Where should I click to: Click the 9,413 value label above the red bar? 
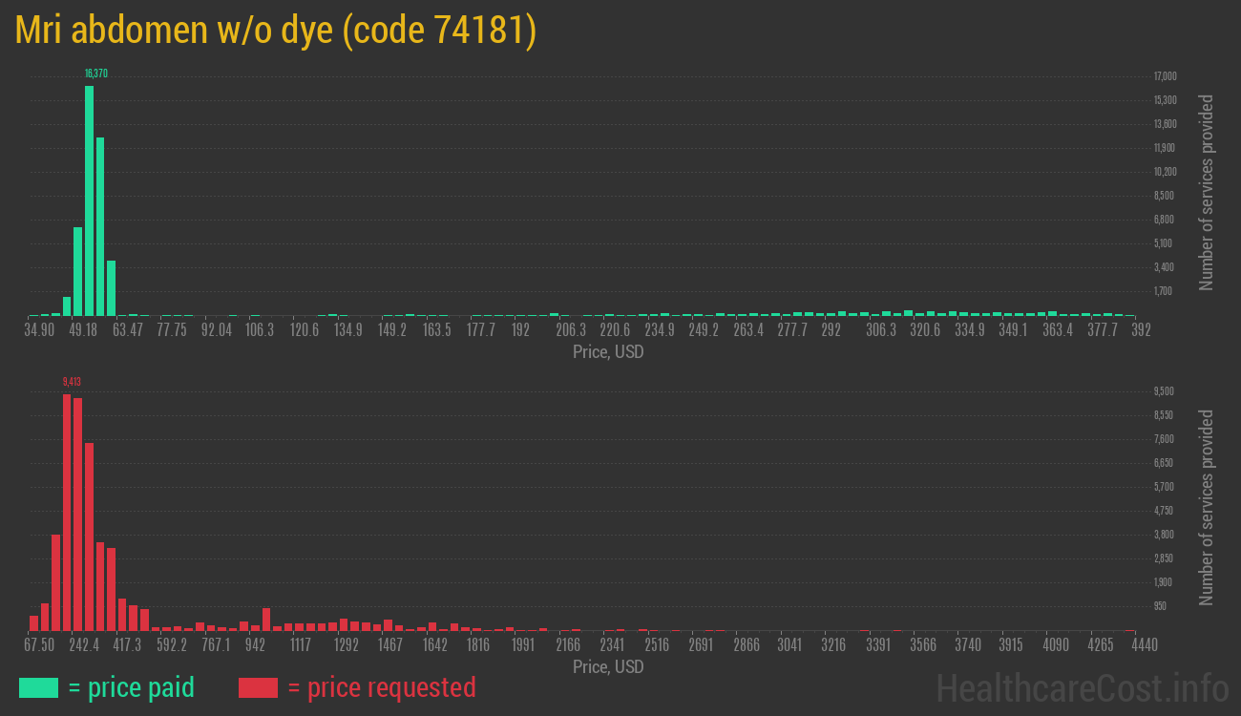72,382
